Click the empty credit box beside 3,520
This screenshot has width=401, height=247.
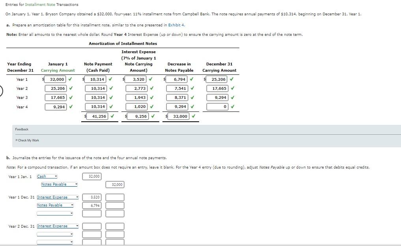[115, 197]
